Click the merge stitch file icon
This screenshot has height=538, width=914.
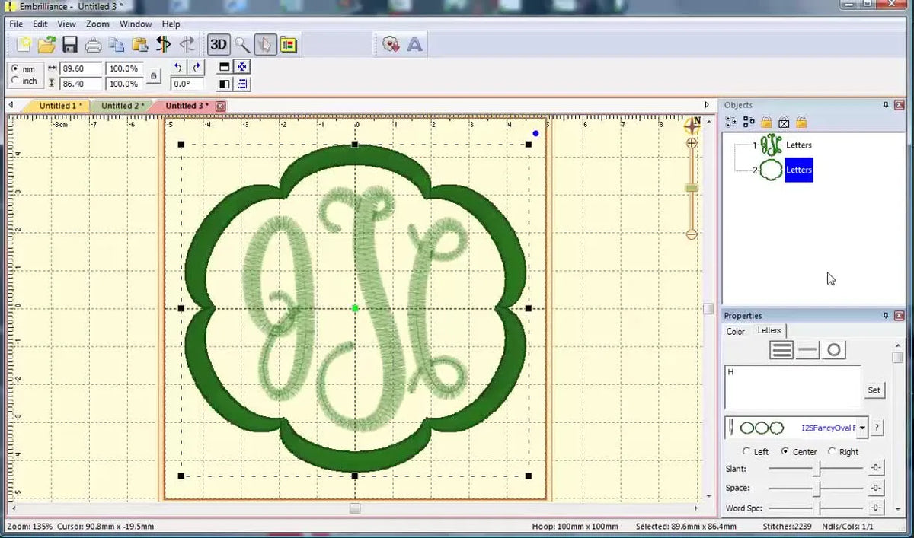pos(391,44)
